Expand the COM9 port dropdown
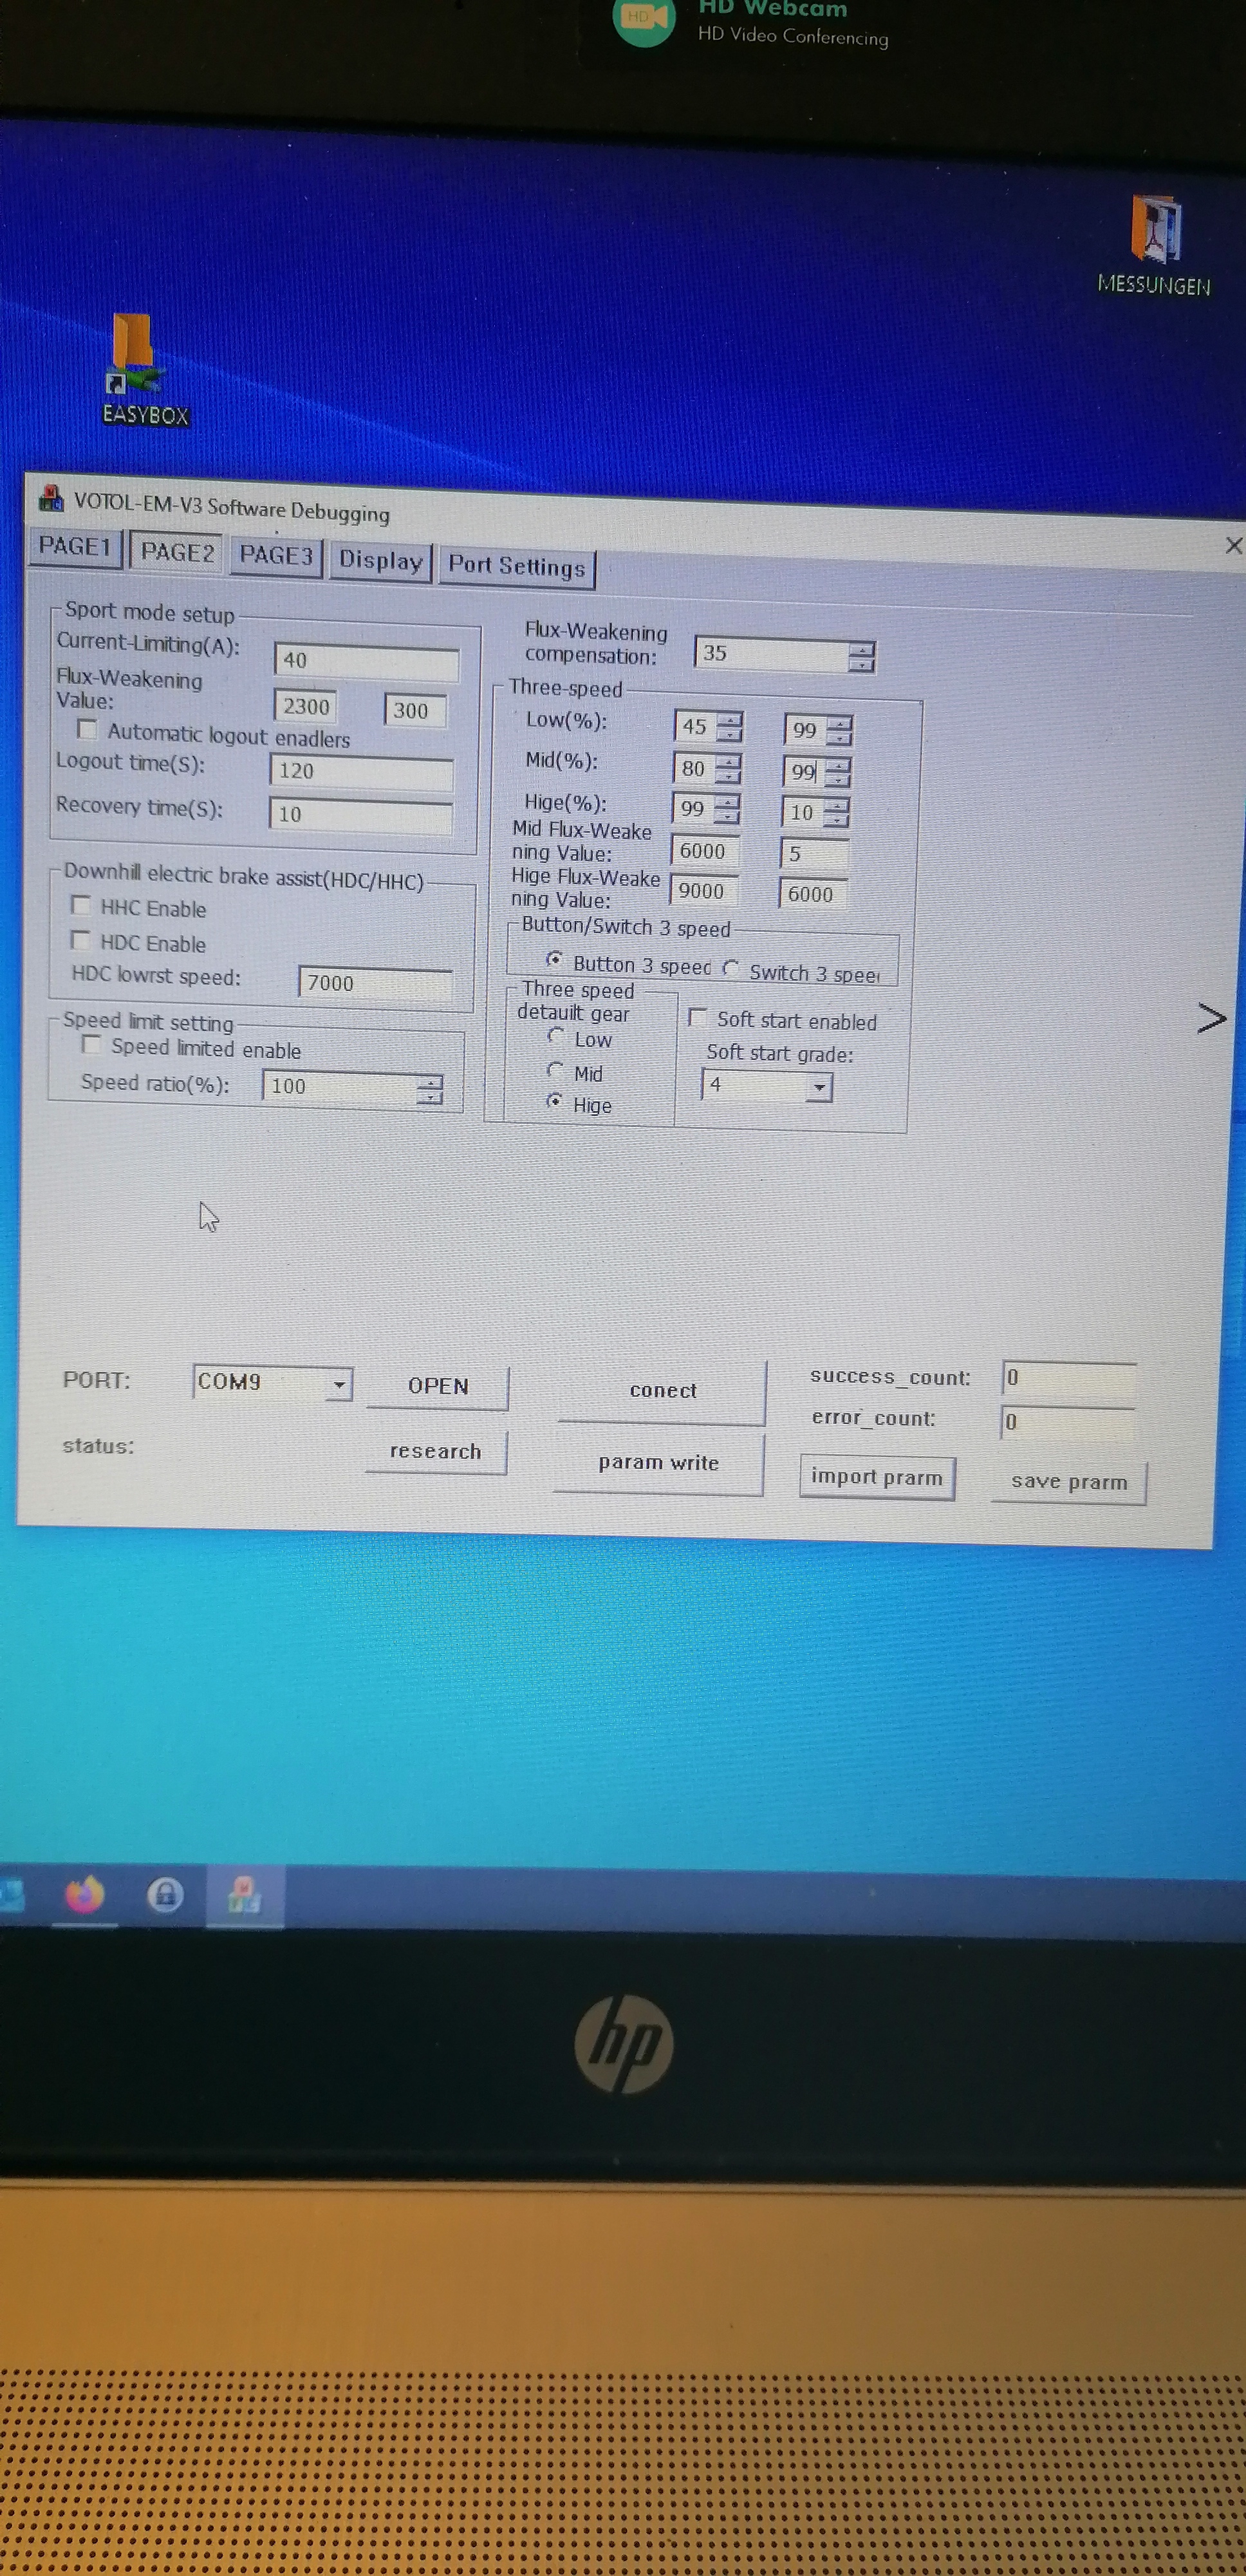Image resolution: width=1246 pixels, height=2576 pixels. 339,1384
